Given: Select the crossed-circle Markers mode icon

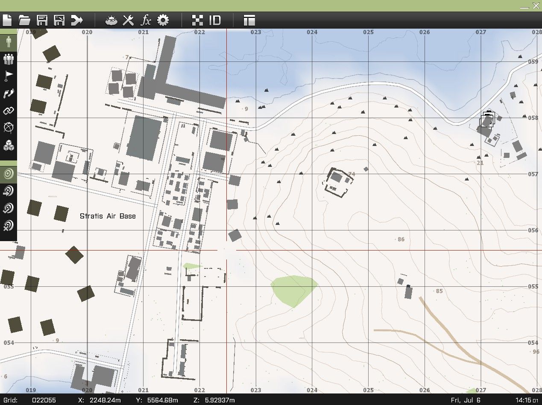Looking at the screenshot, I should coord(9,128).
